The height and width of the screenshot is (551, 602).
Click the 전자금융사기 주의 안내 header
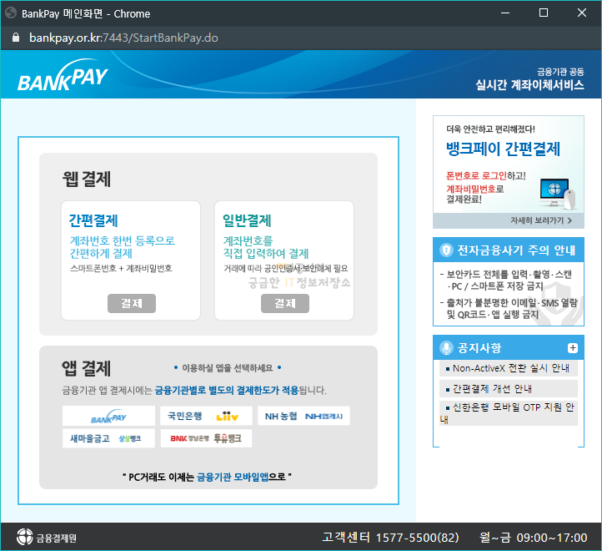click(509, 250)
